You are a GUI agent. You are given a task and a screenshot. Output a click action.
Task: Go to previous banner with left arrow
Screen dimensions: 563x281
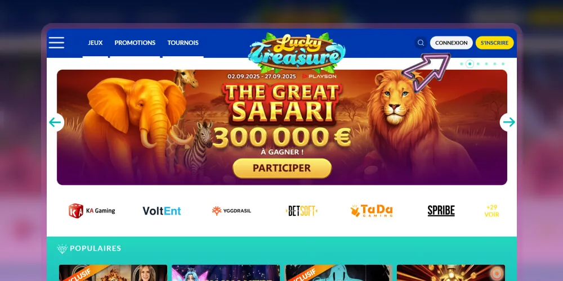[x=56, y=122]
